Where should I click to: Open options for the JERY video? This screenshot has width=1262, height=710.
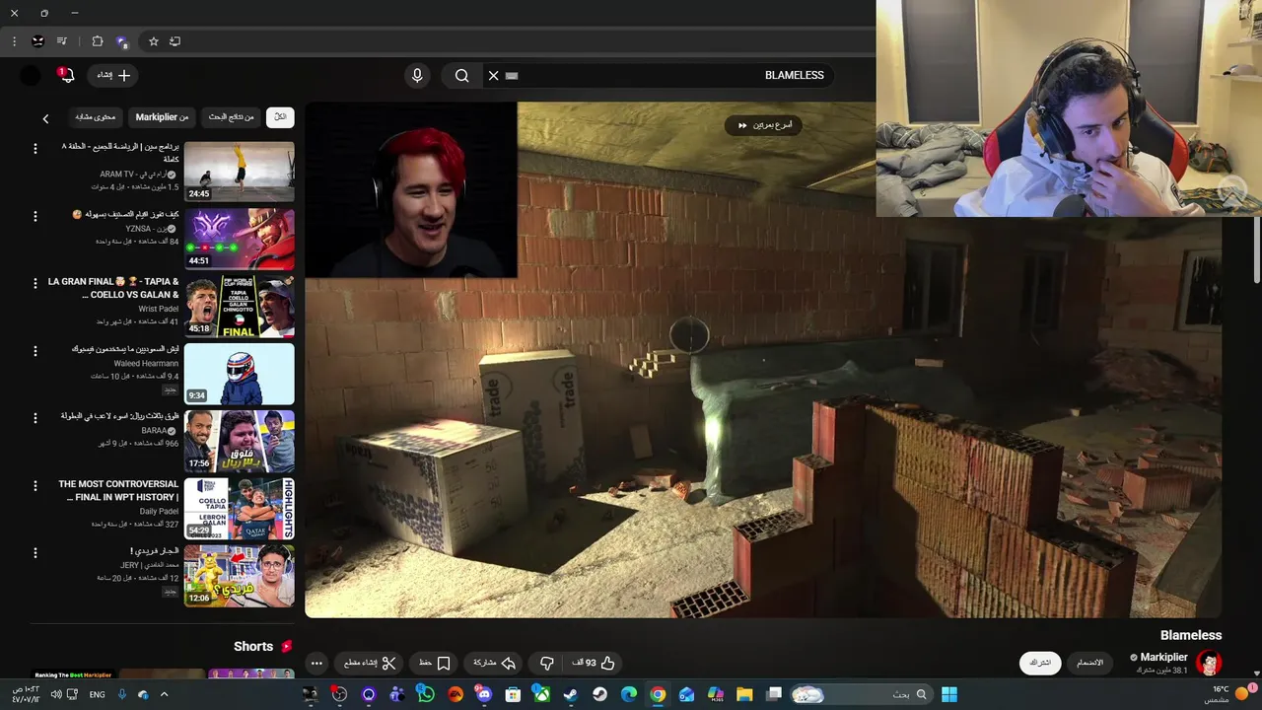pos(35,553)
